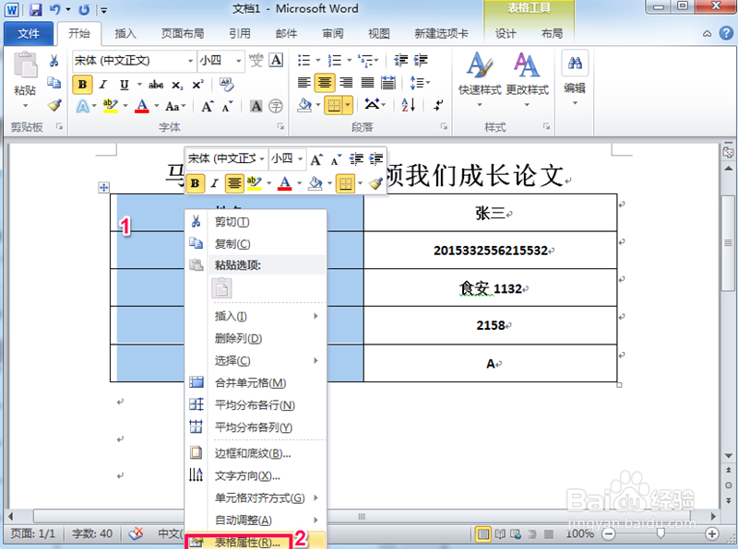Select the Format Painter (格式刷) icon
This screenshot has width=738, height=549.
pos(54,104)
